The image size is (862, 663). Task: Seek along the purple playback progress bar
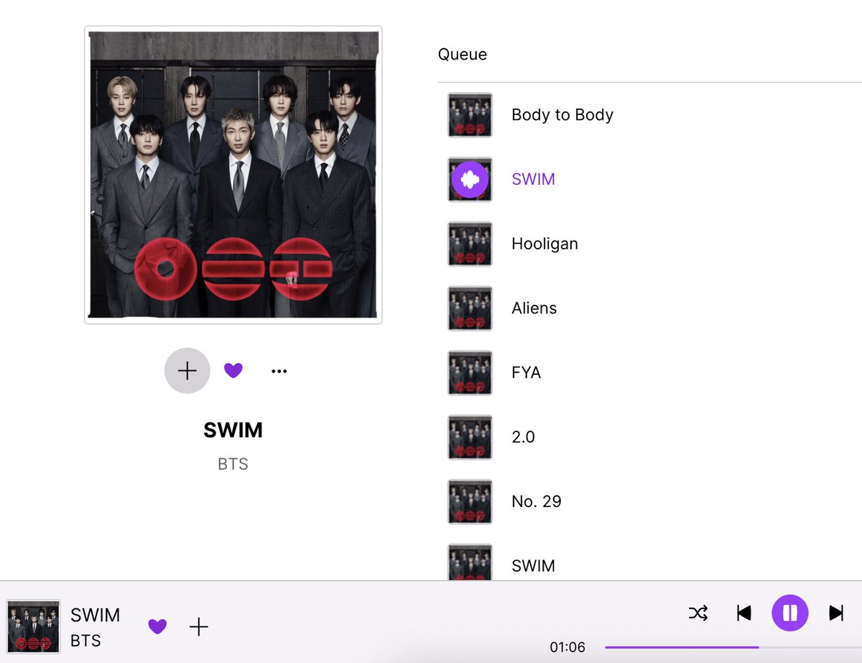click(733, 647)
